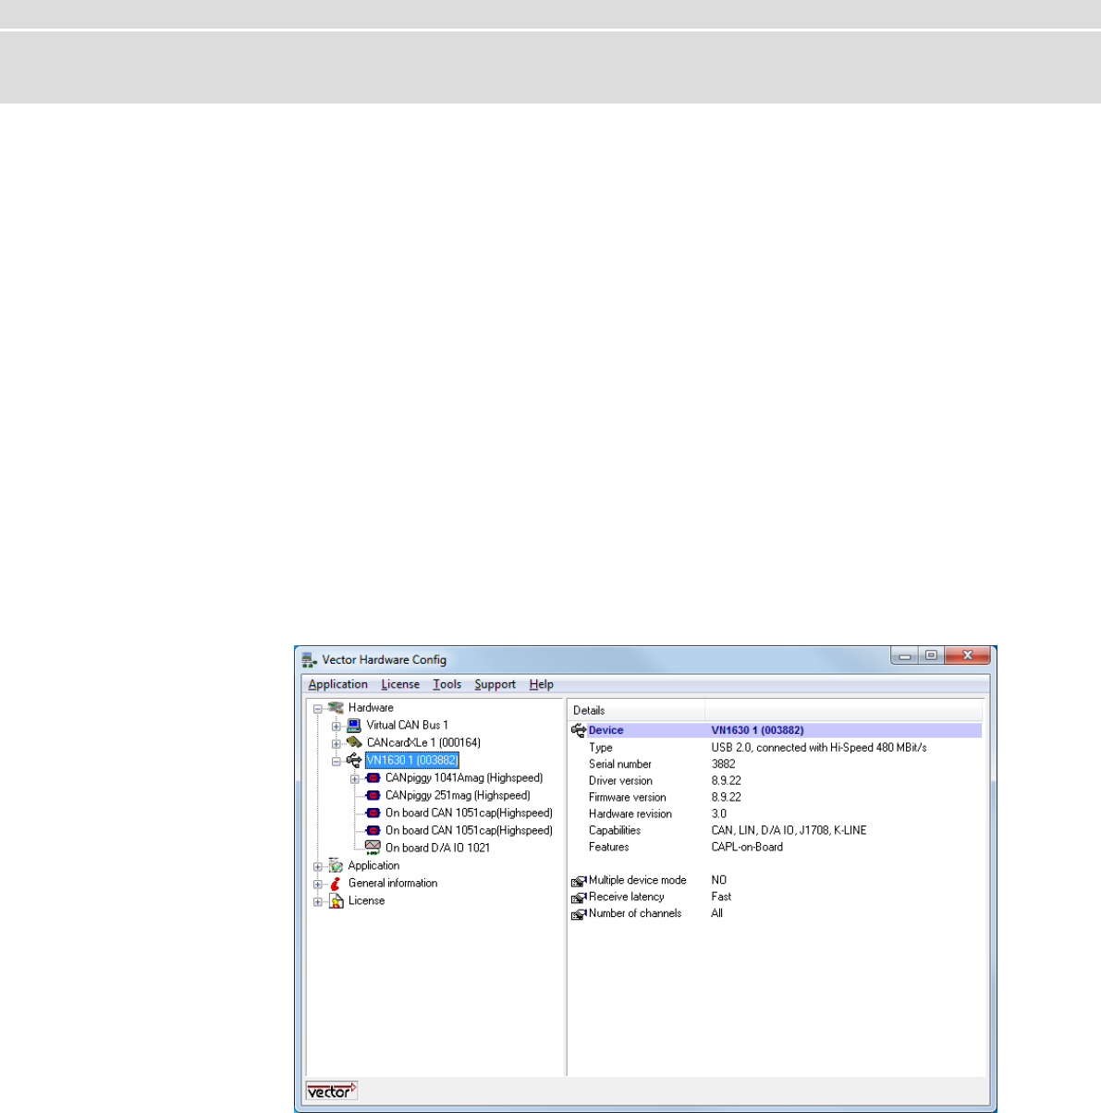Click the Hardware revision value 3.0
The height and width of the screenshot is (1113, 1101).
718,814
